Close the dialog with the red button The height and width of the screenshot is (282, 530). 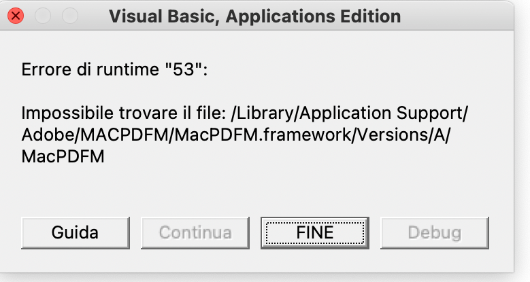(16, 16)
